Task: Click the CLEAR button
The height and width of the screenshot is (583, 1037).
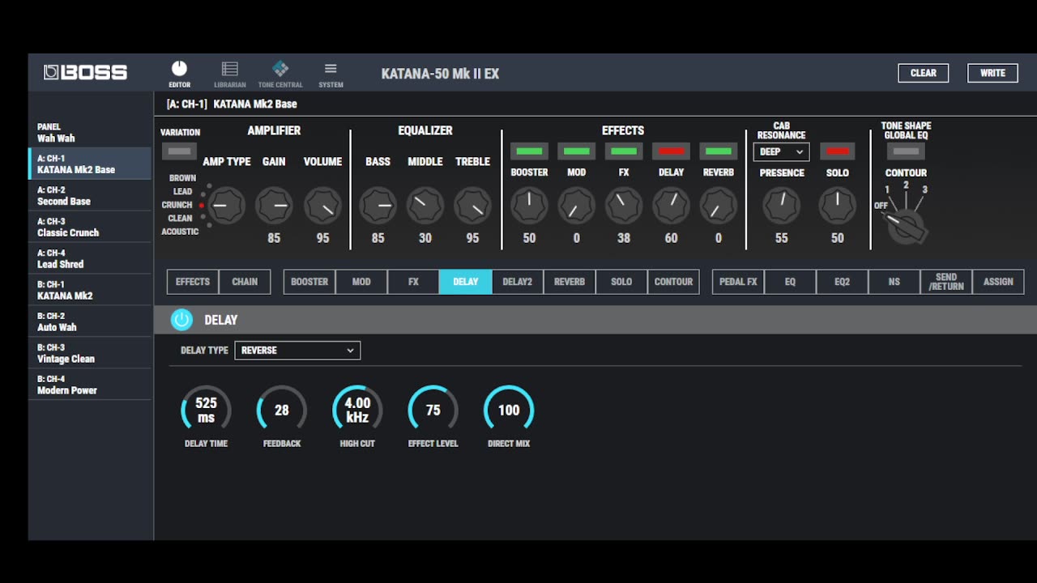Action: pos(923,73)
